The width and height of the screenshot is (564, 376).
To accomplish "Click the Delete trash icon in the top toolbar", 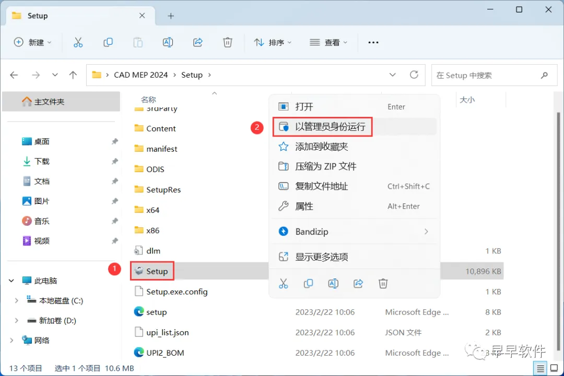I will tap(227, 42).
